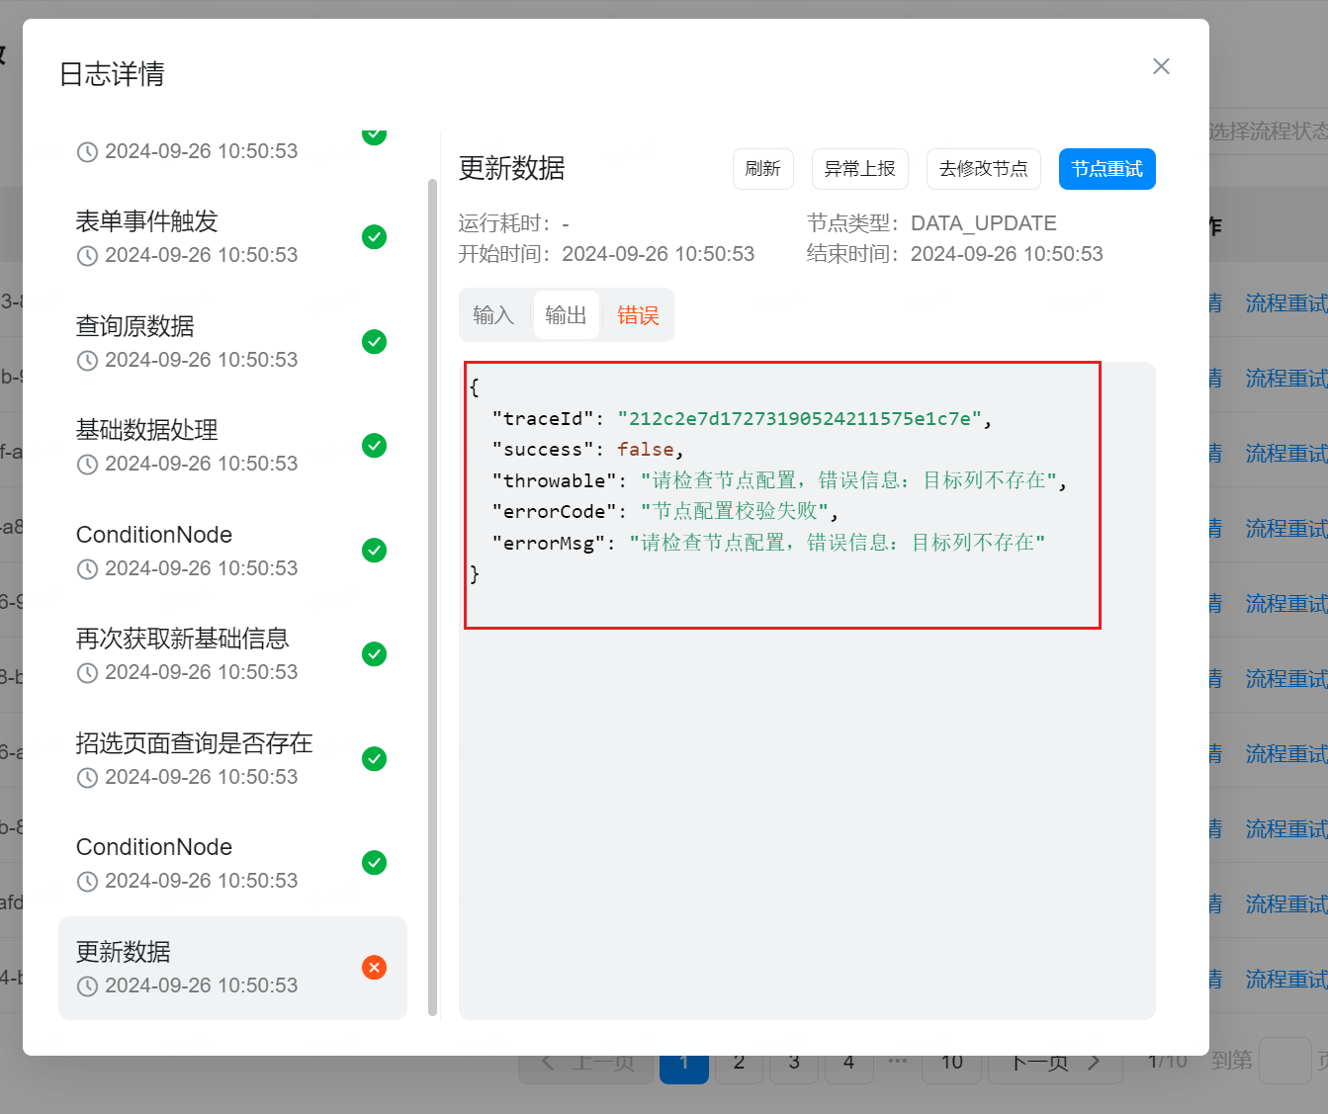The width and height of the screenshot is (1328, 1114).
Task: Select the 更新数据 log step in the step list
Action: tap(232, 968)
